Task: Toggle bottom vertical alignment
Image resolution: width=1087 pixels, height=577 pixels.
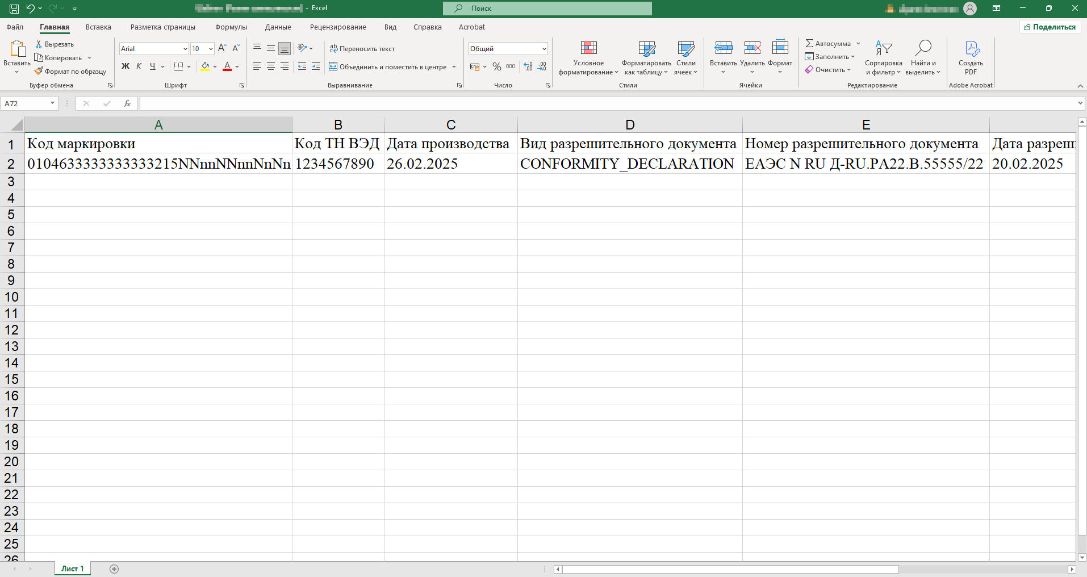Action: 285,48
